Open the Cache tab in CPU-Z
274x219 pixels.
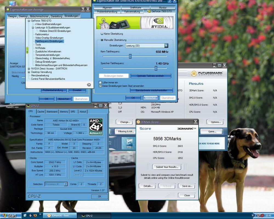coord(41,112)
